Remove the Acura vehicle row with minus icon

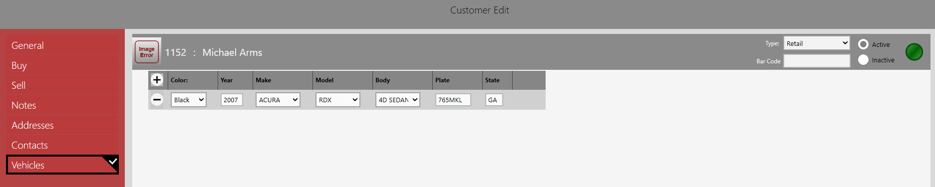(157, 100)
